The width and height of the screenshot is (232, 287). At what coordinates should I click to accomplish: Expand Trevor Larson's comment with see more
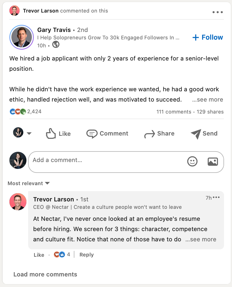(201, 239)
